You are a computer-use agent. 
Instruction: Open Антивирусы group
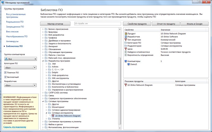(x=12, y=41)
